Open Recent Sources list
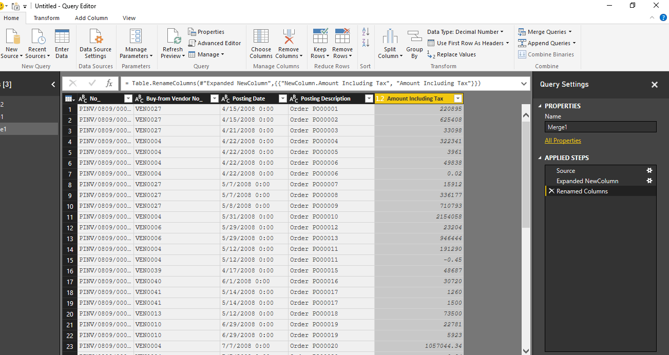Viewport: 669px width, 355px height. pyautogui.click(x=37, y=44)
